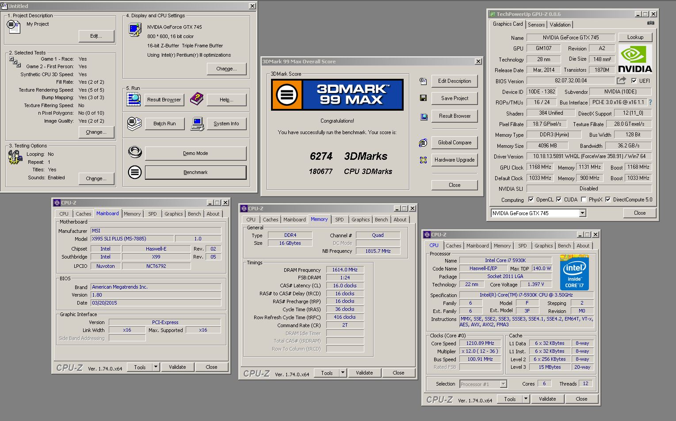Click the Hardware Upgrade button

[454, 160]
